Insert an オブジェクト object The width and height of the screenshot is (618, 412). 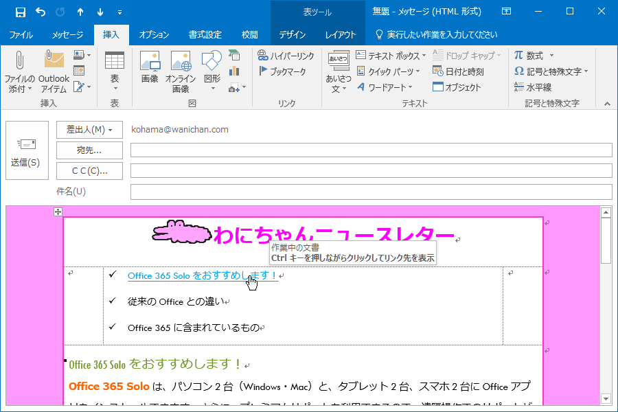pos(457,87)
